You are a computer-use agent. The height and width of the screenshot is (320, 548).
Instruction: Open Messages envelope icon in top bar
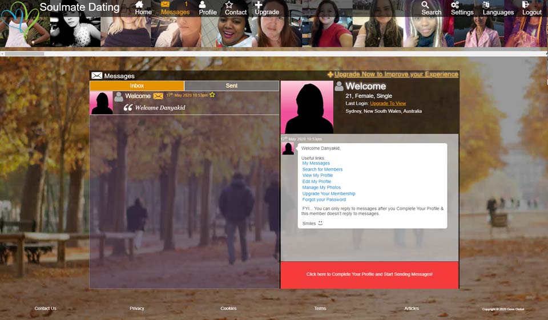tap(166, 5)
